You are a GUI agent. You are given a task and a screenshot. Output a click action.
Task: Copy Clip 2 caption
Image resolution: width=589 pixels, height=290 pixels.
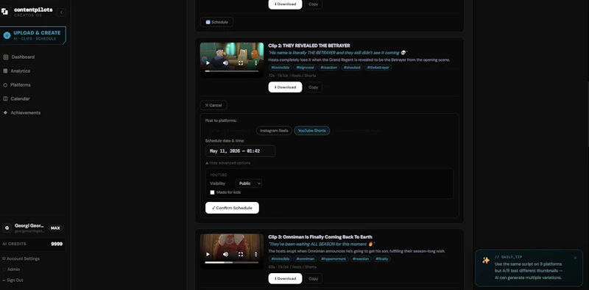click(x=314, y=87)
